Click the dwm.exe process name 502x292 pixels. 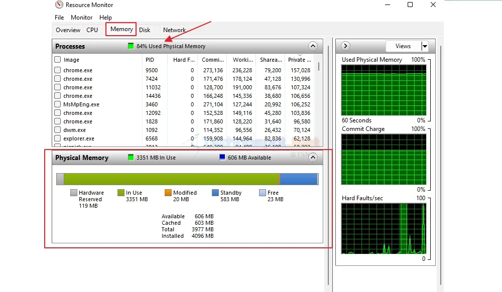pos(75,130)
